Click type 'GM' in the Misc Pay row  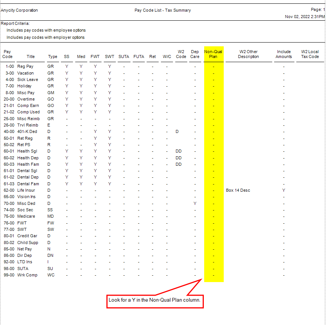click(x=51, y=93)
